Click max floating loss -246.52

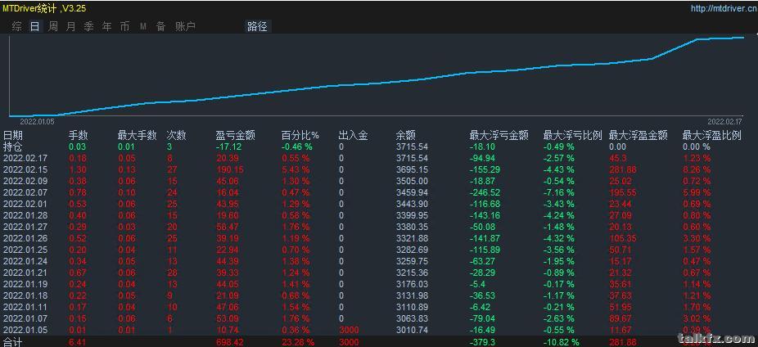[x=485, y=192]
